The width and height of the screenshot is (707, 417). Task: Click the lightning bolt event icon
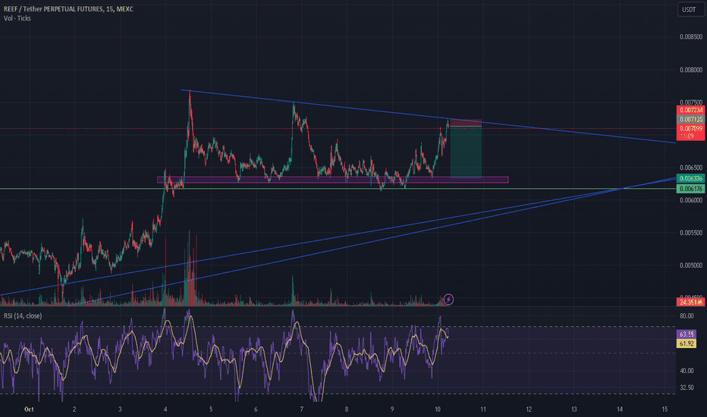tap(448, 299)
